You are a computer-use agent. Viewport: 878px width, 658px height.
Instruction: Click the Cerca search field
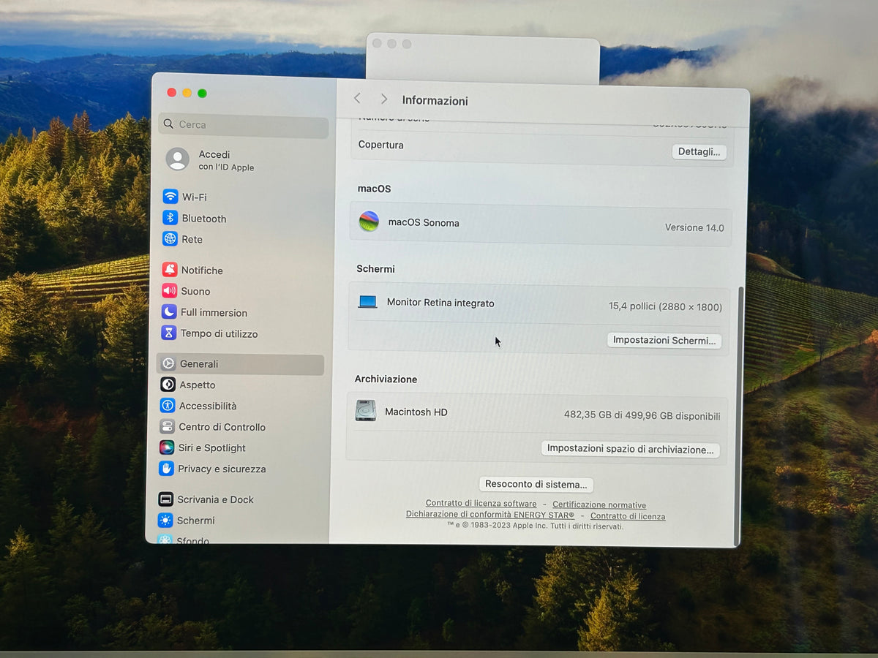(244, 125)
